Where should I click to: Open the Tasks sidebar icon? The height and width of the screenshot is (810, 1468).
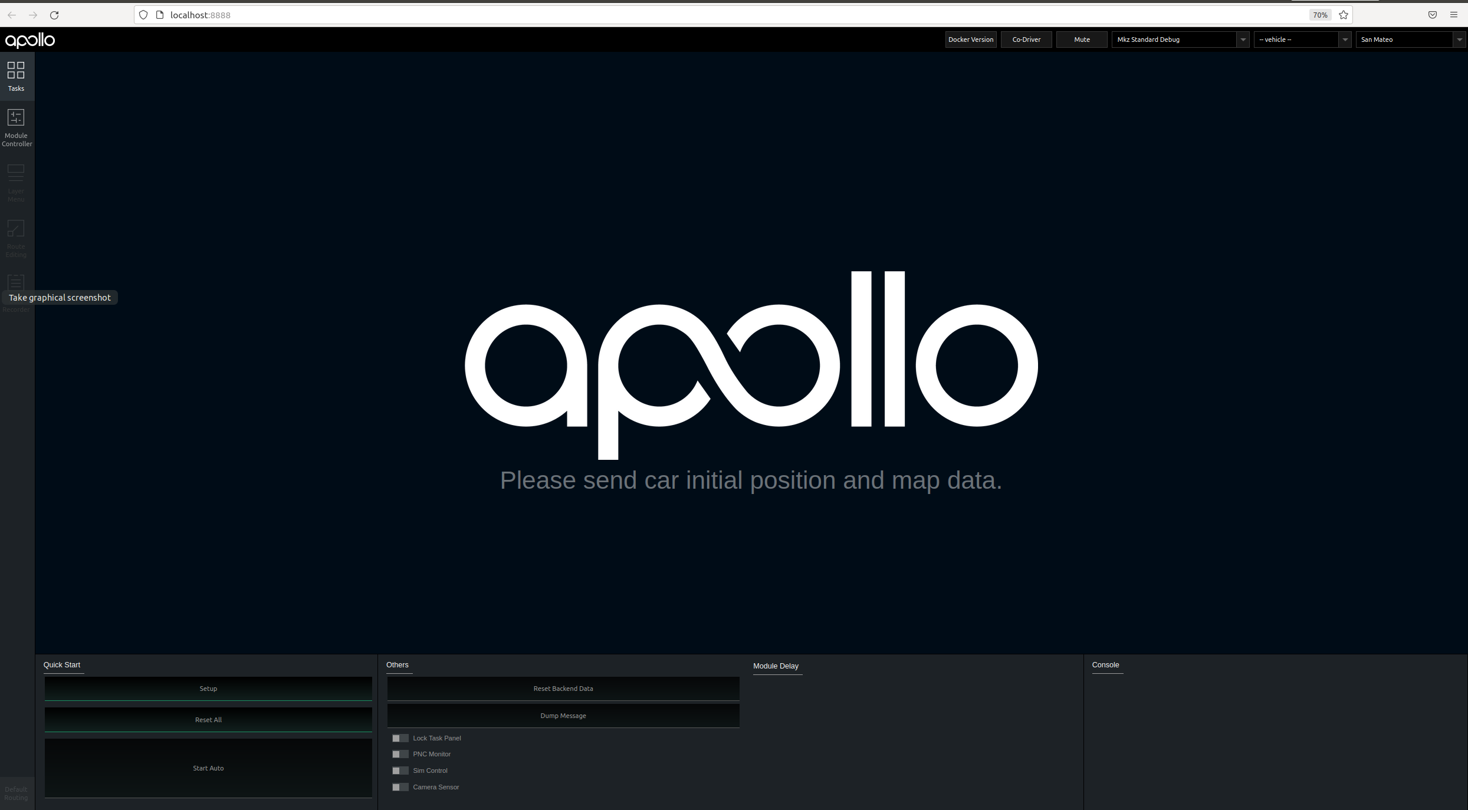coord(16,75)
